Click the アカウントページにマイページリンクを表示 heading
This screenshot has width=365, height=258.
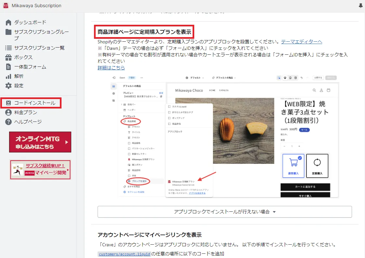[x=149, y=235]
